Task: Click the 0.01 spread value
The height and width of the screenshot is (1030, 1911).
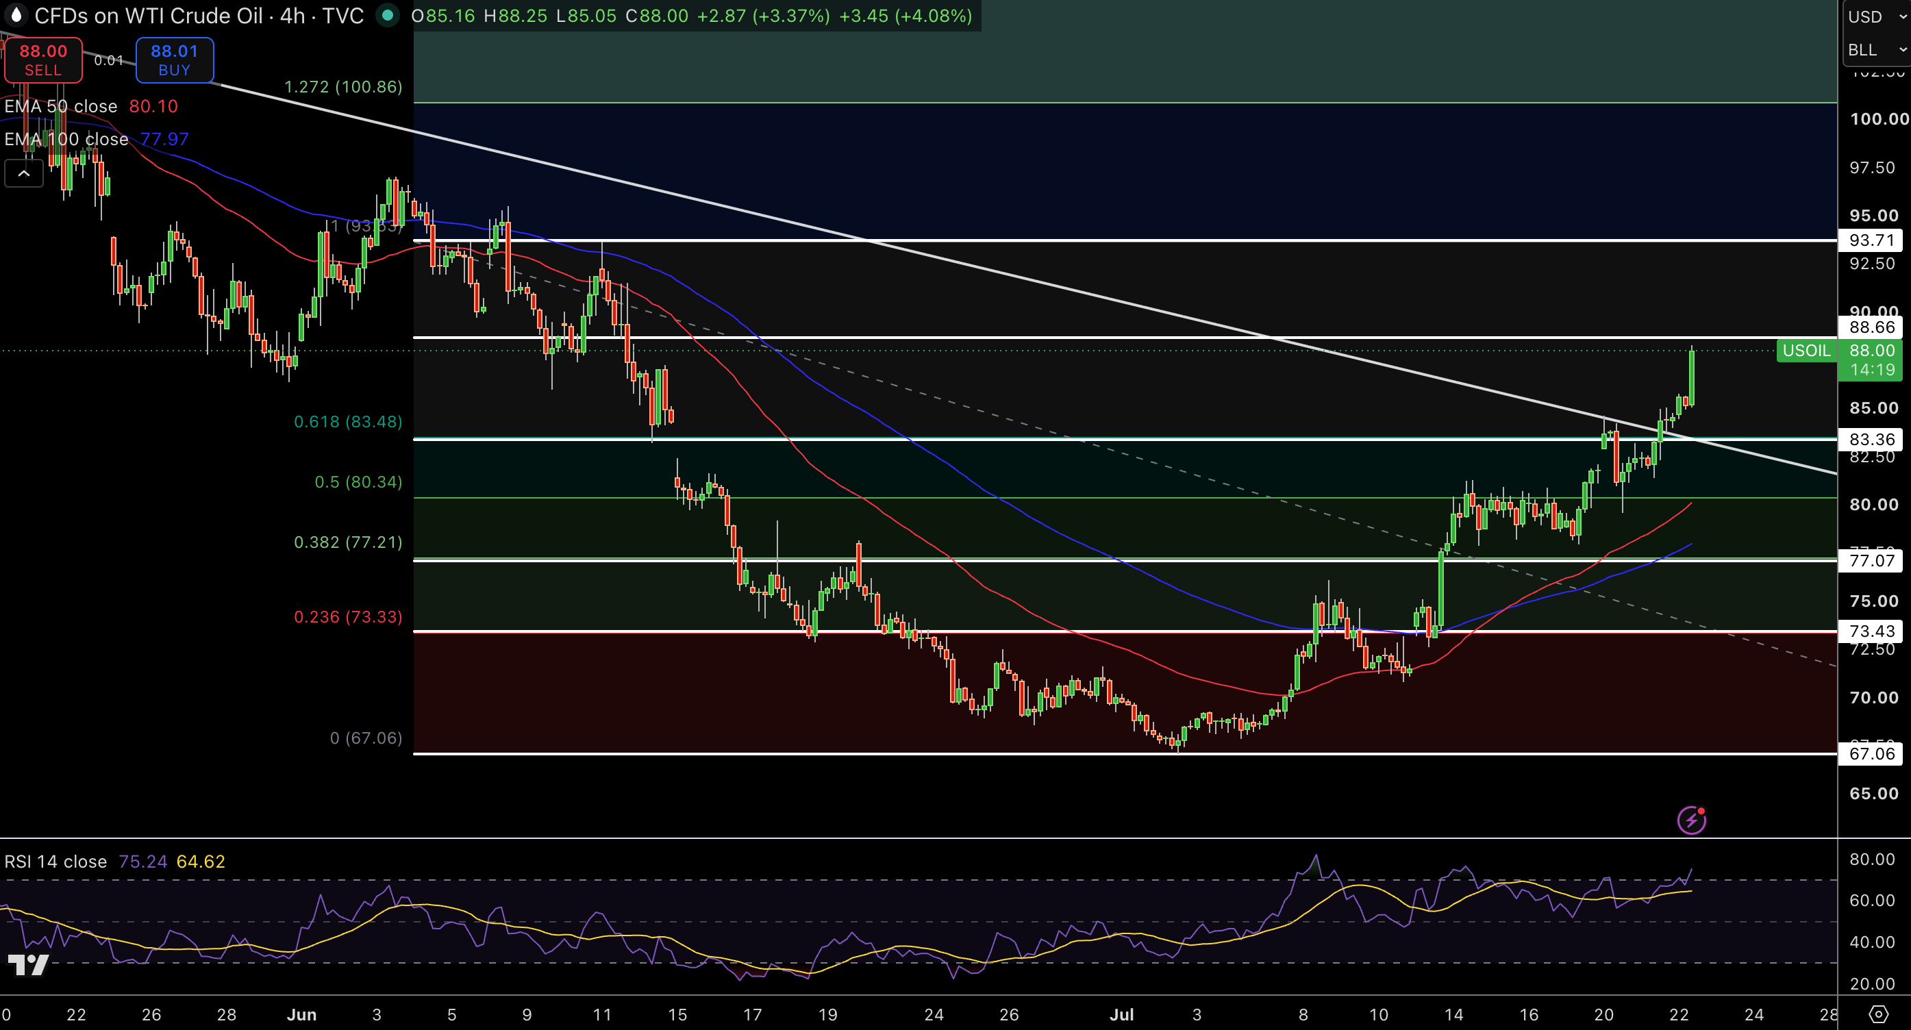Action: tap(109, 60)
